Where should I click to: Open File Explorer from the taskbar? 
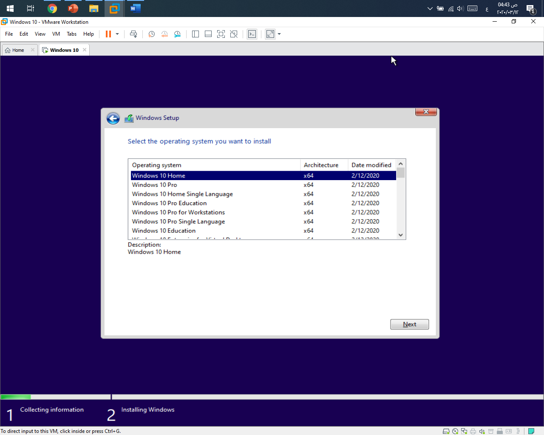click(x=94, y=8)
